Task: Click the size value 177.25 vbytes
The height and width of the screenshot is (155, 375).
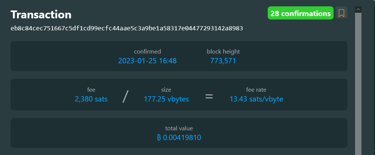Action: pyautogui.click(x=166, y=99)
